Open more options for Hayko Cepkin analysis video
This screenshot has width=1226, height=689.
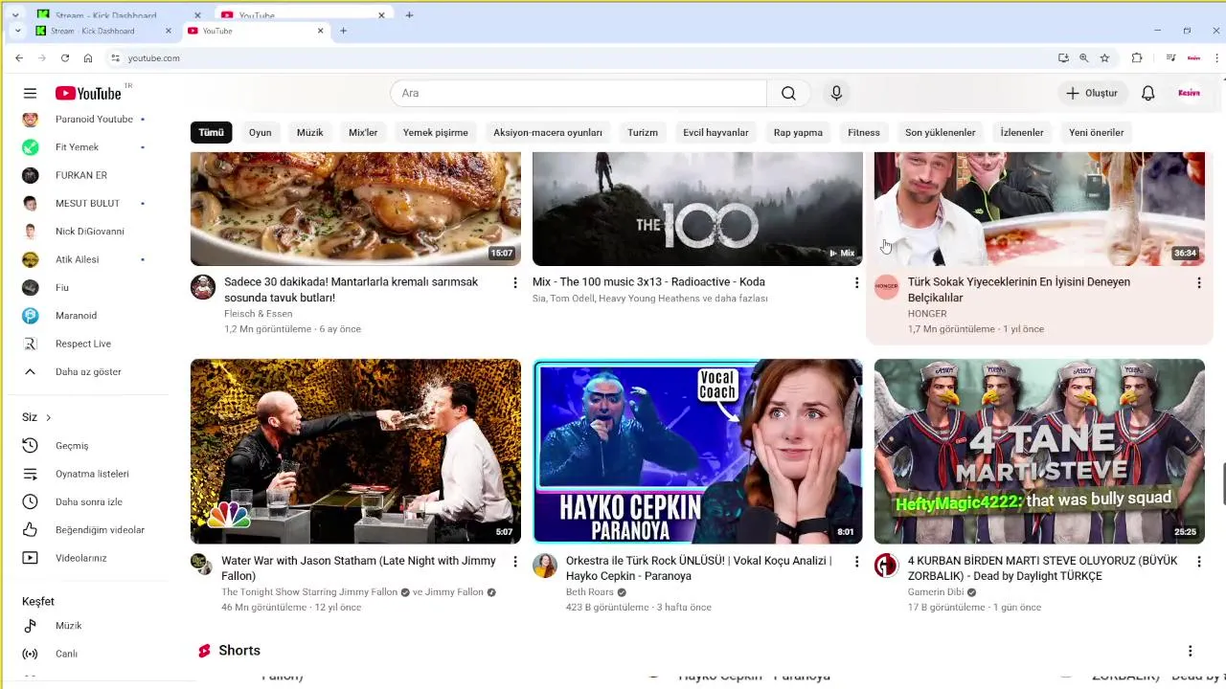pyautogui.click(x=856, y=561)
